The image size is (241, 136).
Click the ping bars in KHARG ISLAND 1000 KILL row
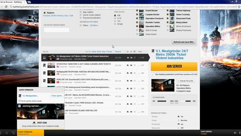point(139,112)
